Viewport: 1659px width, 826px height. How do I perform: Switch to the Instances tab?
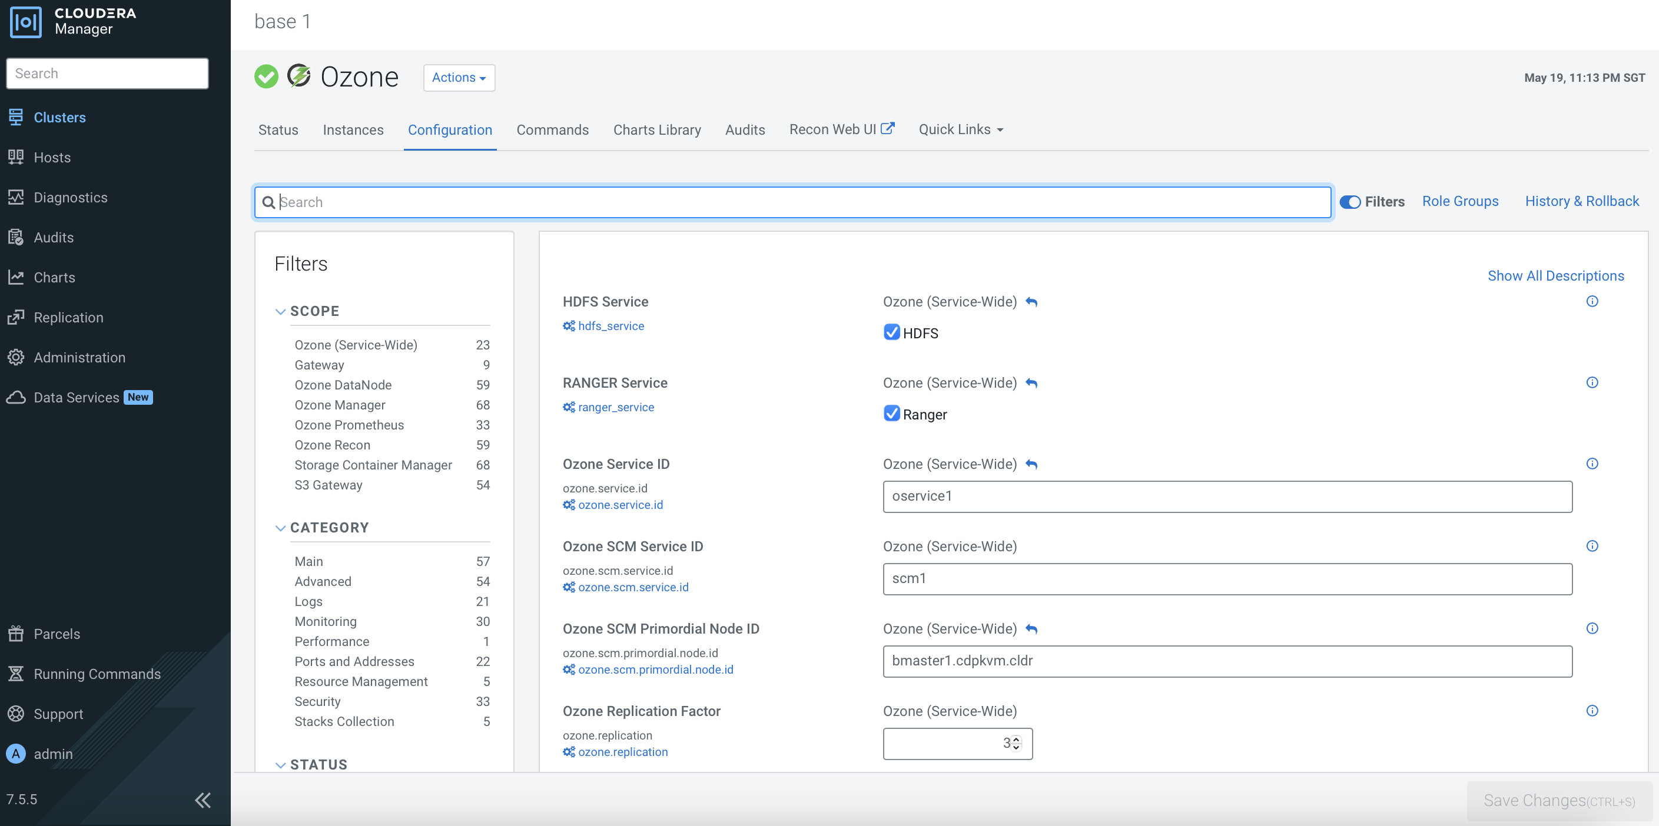[x=353, y=130]
